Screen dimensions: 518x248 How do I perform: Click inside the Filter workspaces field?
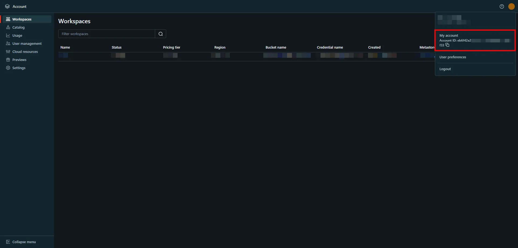coord(107,34)
